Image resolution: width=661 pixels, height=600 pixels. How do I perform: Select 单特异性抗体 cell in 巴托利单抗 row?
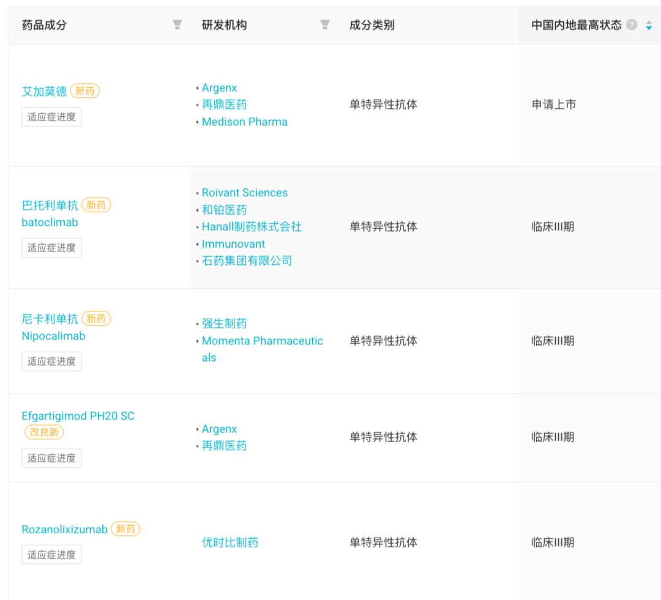383,227
